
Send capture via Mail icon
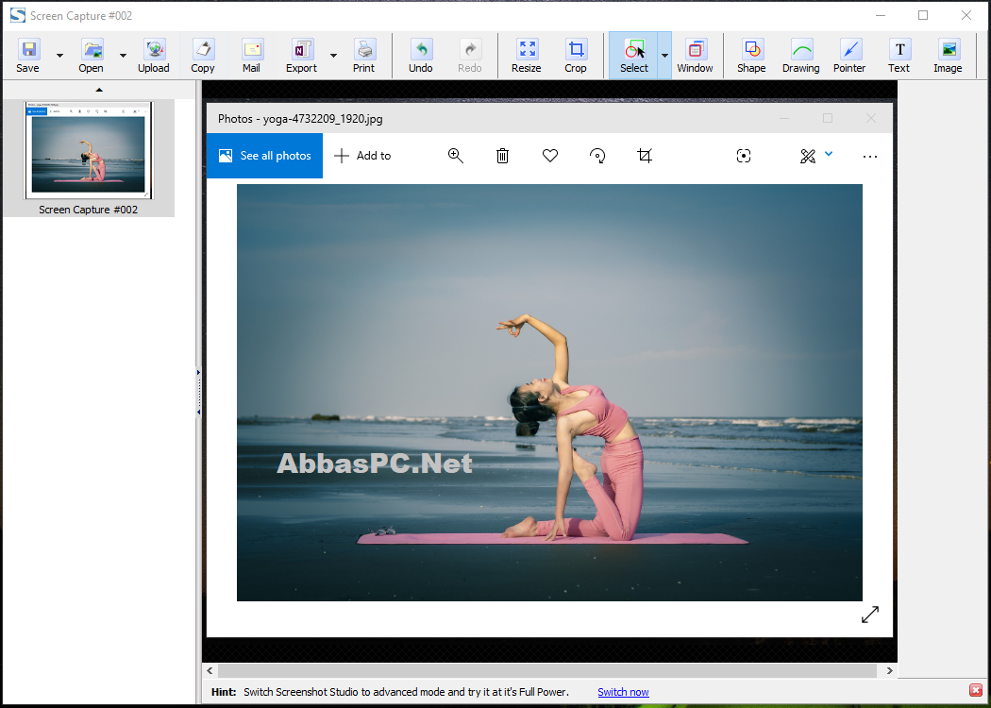tap(252, 49)
